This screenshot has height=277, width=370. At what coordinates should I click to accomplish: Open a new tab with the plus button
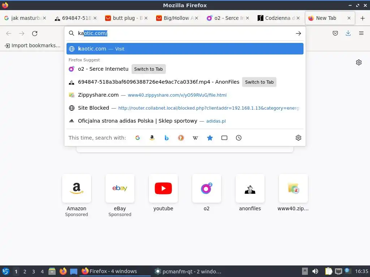click(362, 18)
